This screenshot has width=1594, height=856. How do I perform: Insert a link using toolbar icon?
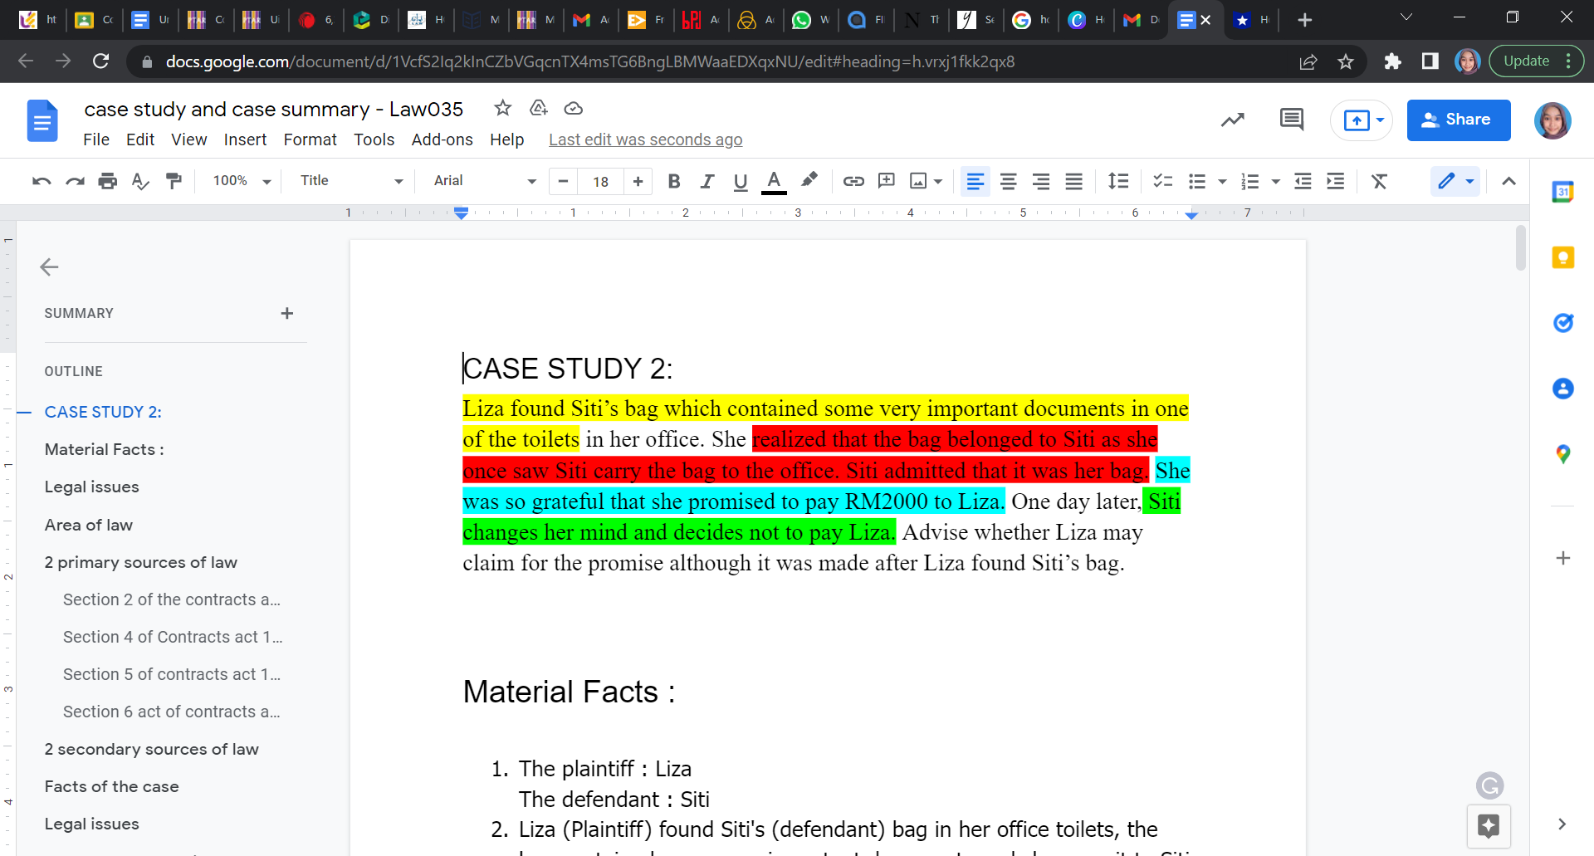853,181
